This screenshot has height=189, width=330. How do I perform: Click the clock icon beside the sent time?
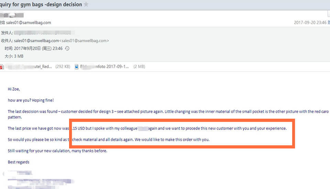[x=67, y=48]
